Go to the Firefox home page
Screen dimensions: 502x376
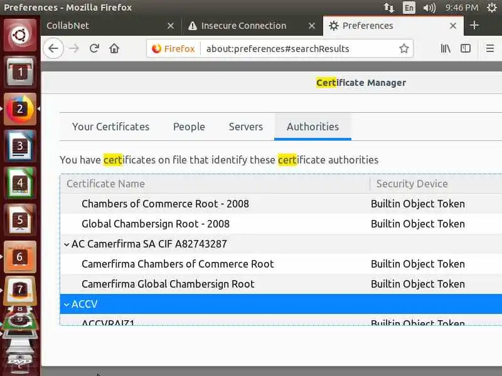(114, 48)
